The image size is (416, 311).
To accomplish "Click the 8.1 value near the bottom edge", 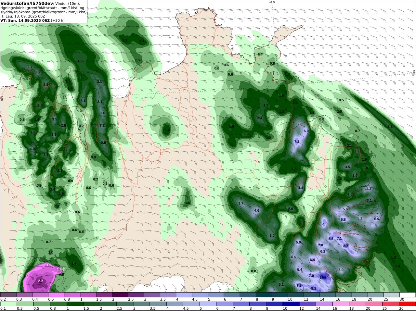I will pos(314,288).
